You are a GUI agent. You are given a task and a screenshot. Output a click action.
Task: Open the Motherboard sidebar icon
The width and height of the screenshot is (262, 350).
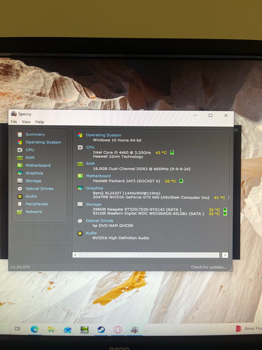pos(20,165)
